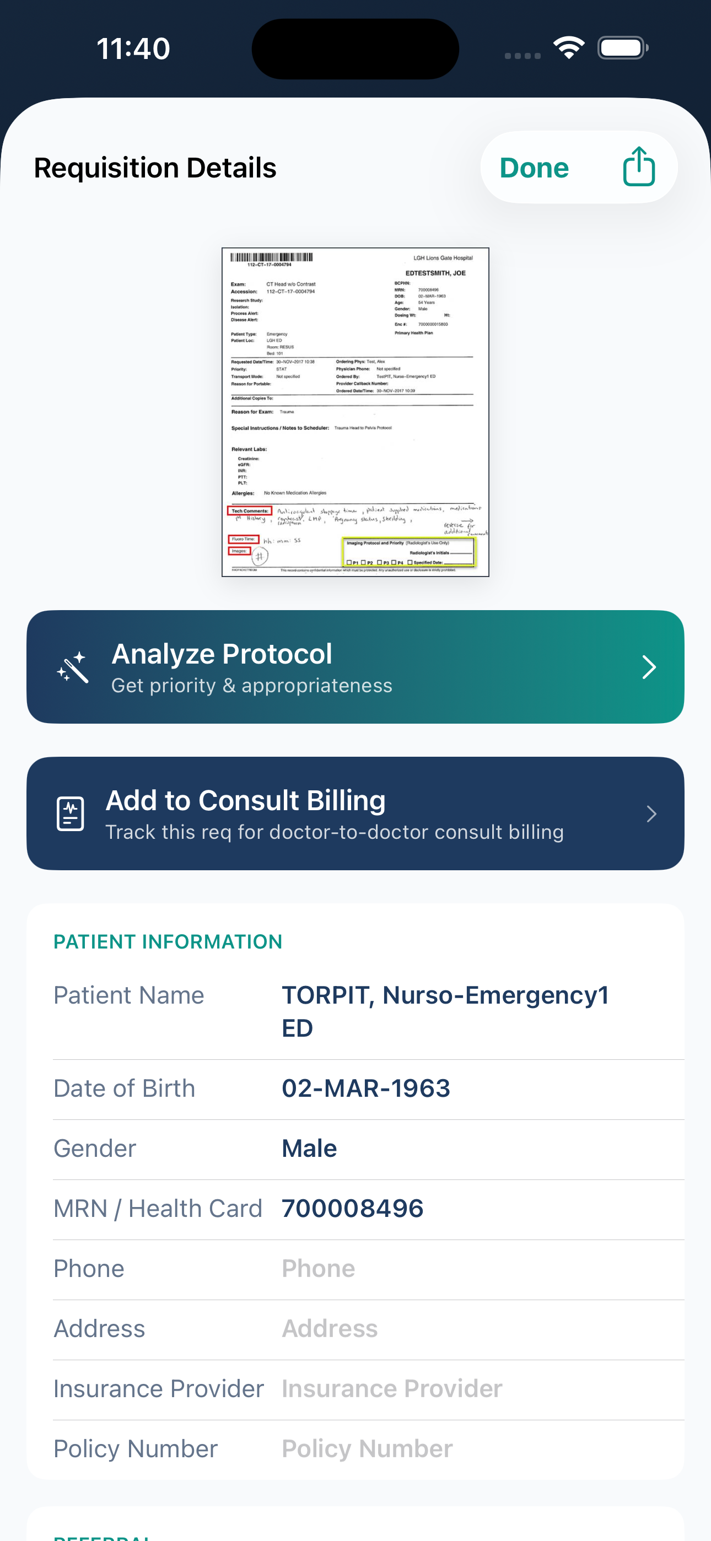Tap the empty Phone field
This screenshot has height=1541, width=711.
319,1268
